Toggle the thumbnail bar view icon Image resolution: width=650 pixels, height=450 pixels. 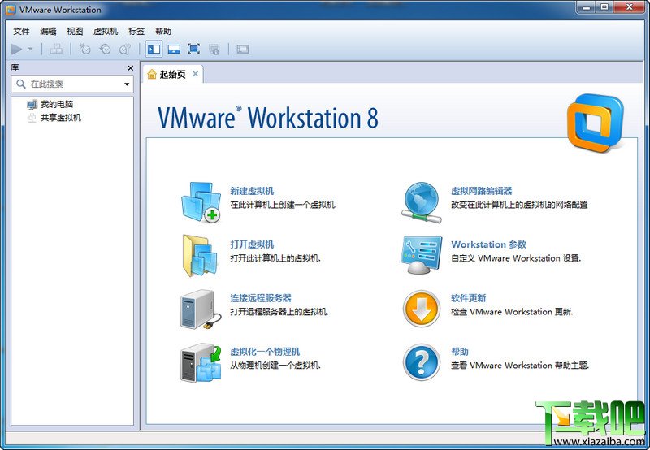(x=174, y=50)
